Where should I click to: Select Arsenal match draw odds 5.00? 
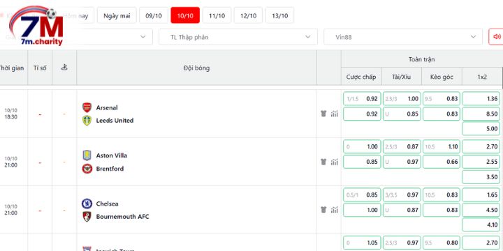pos(481,129)
